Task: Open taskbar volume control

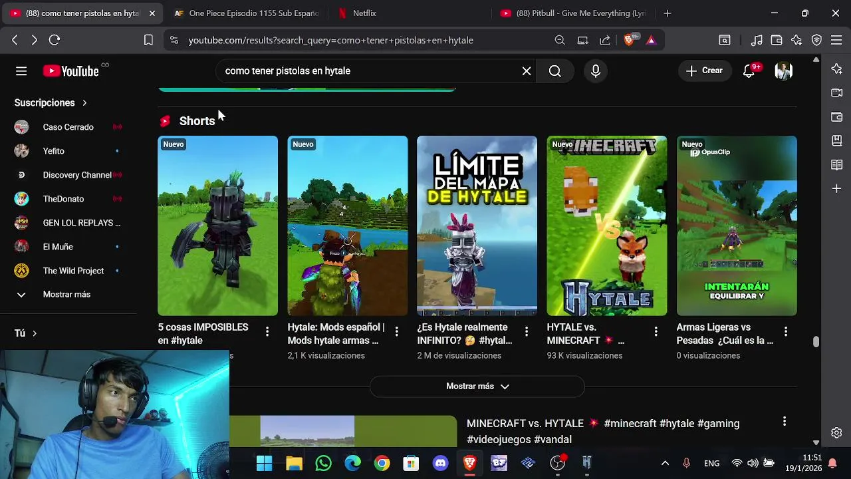Action: [753, 463]
